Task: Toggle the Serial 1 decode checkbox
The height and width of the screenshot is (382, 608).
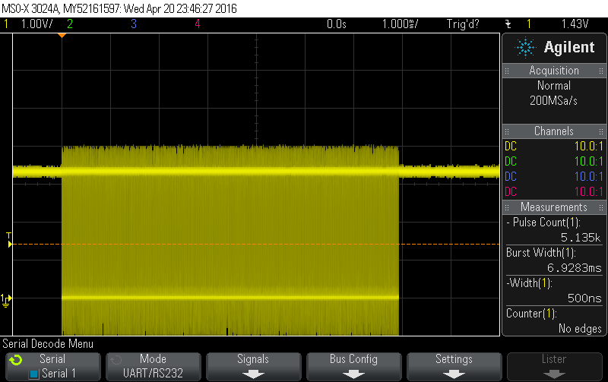Action: [x=33, y=374]
